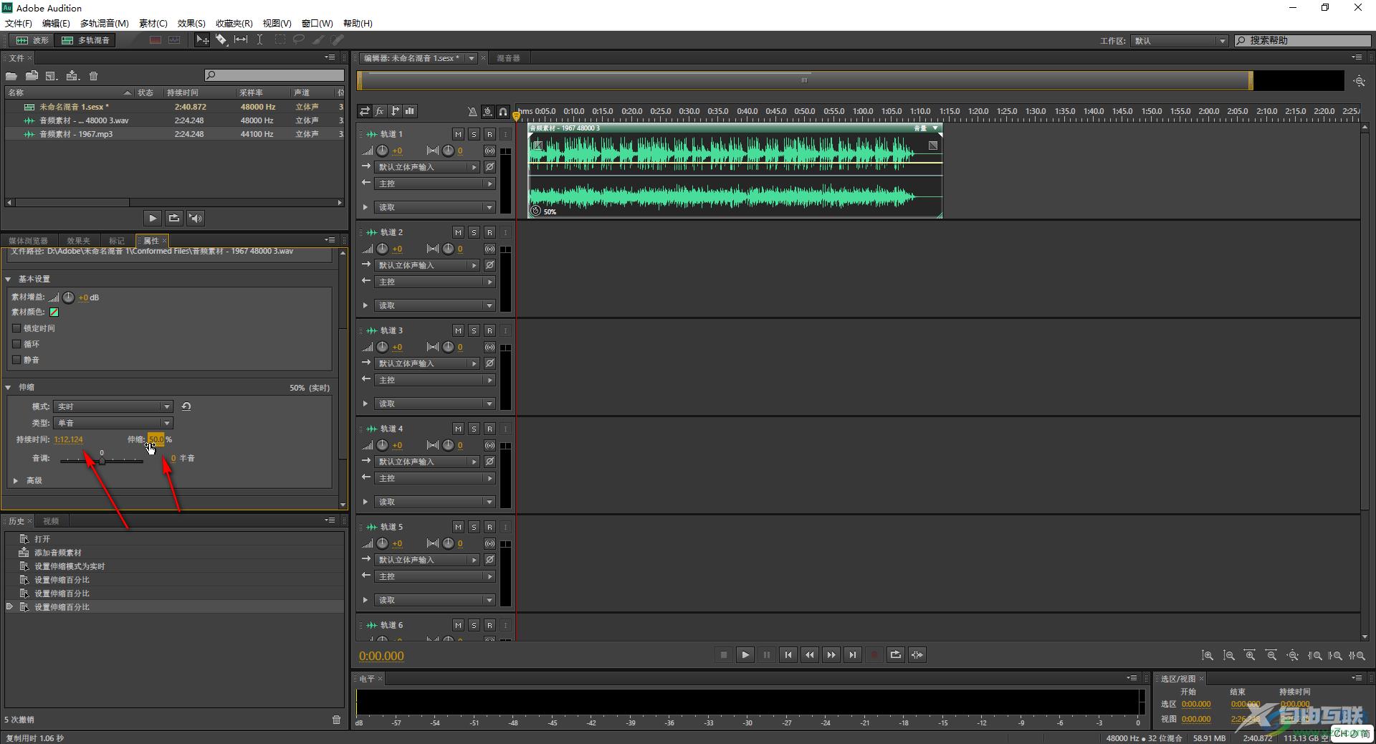Mute 轨道 3 with M button
The height and width of the screenshot is (744, 1376).
(x=458, y=330)
